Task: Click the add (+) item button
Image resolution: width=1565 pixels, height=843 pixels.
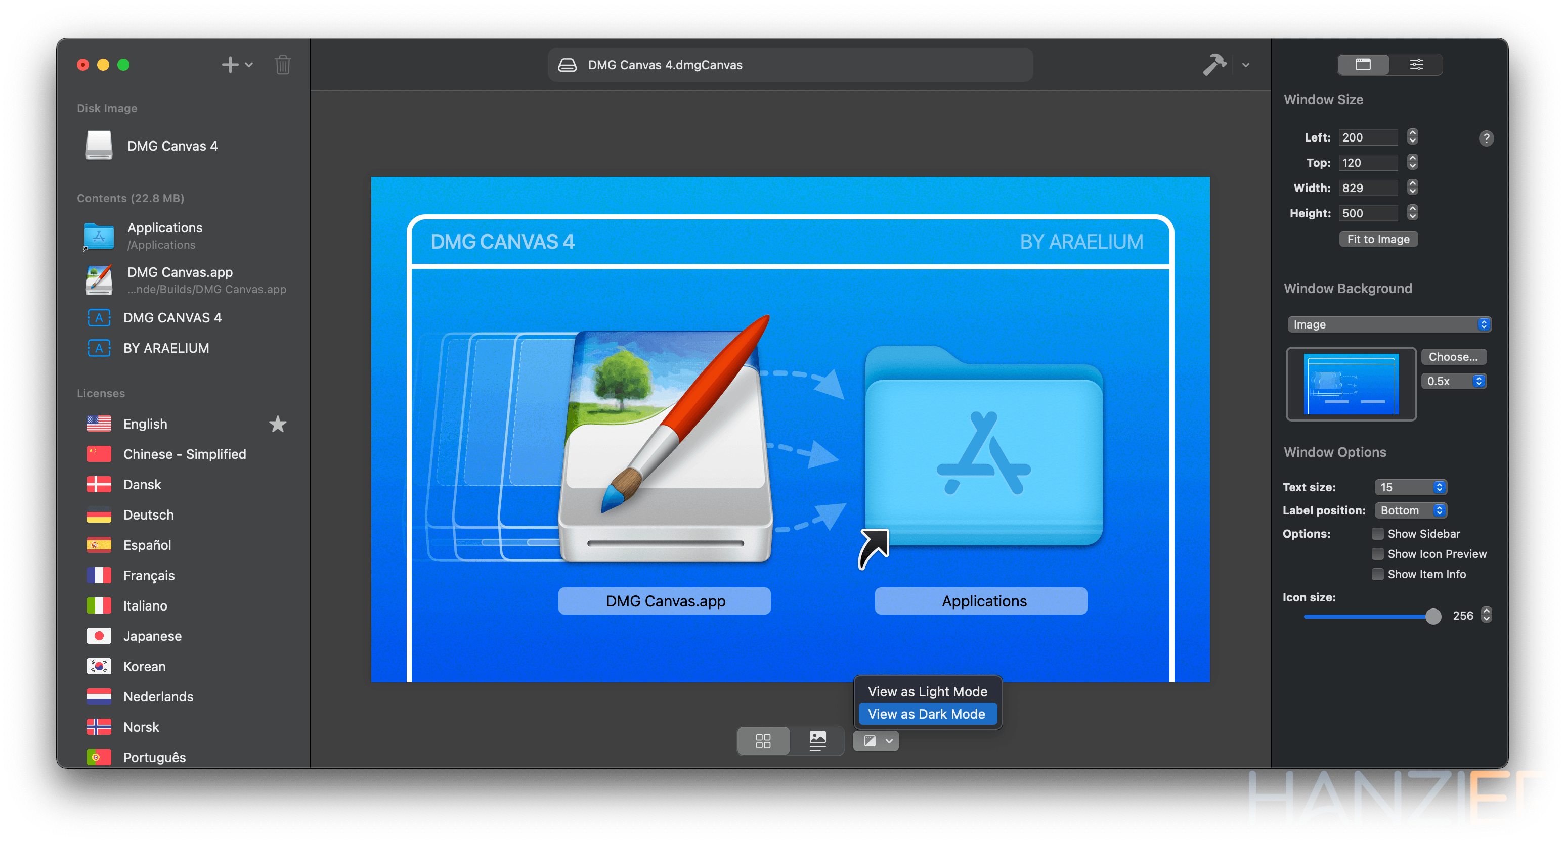Action: click(230, 64)
